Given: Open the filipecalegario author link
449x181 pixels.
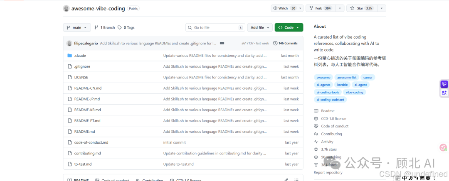Looking at the screenshot, I should pos(86,43).
